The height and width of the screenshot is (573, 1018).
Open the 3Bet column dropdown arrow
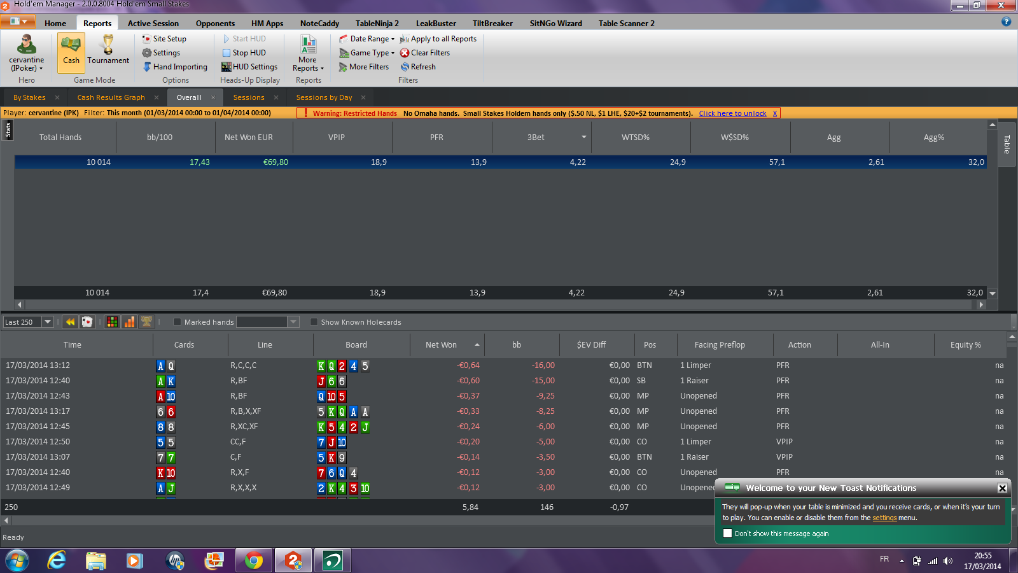(x=584, y=137)
